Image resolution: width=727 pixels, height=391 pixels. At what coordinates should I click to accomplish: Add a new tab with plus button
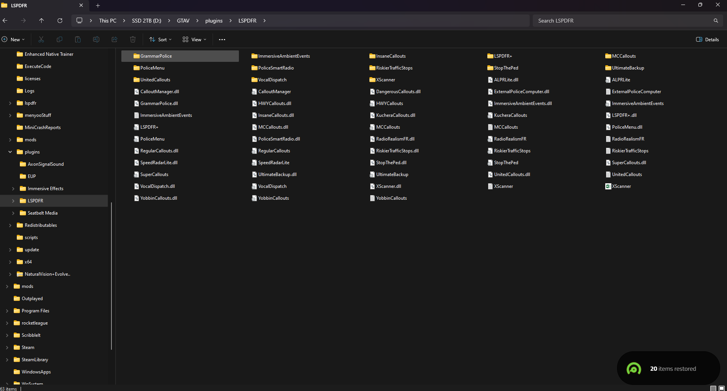[x=98, y=5]
